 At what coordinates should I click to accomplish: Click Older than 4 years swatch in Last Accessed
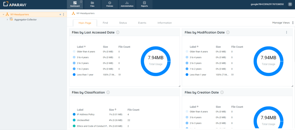74,51
